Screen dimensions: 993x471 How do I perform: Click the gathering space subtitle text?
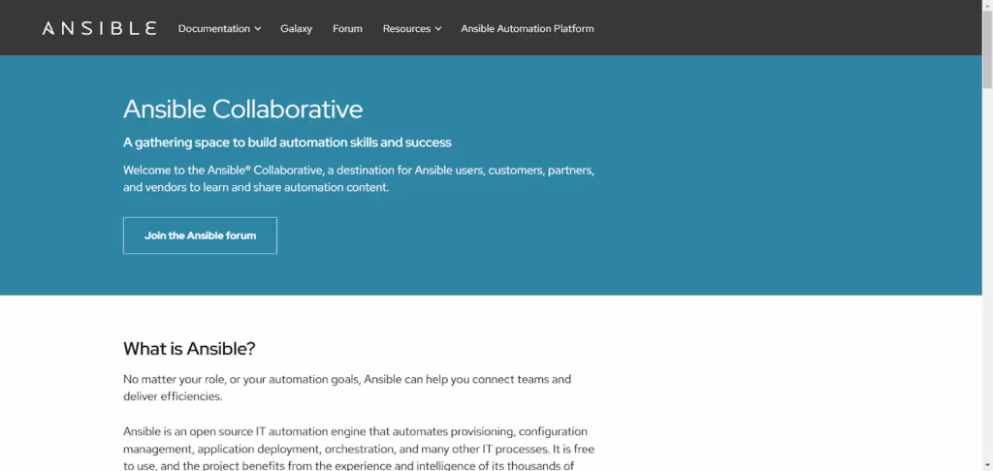[287, 142]
